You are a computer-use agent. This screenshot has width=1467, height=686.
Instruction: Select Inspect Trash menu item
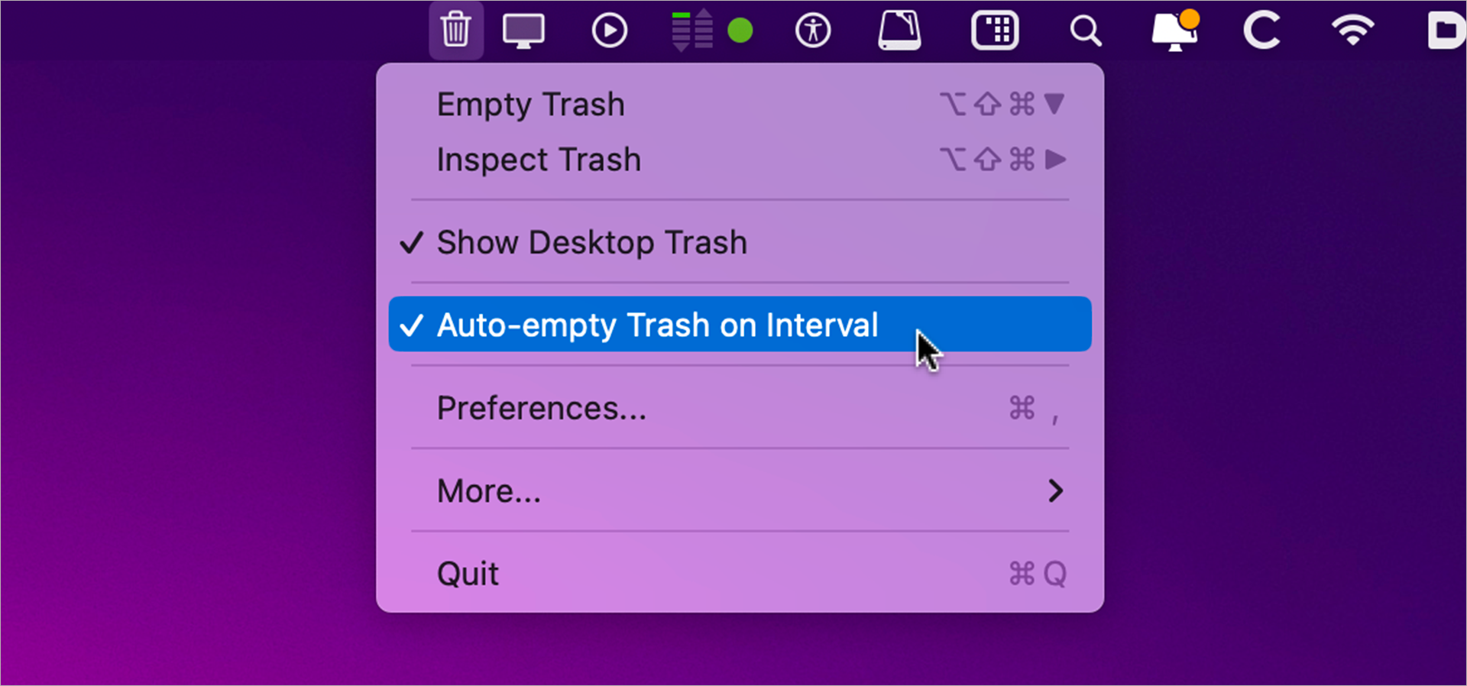pos(740,159)
